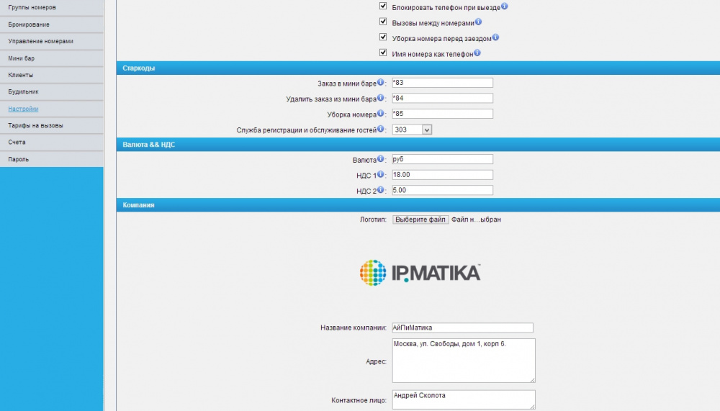Click the НДС 1 field with 18.00
This screenshot has width=720, height=411.
[442, 175]
